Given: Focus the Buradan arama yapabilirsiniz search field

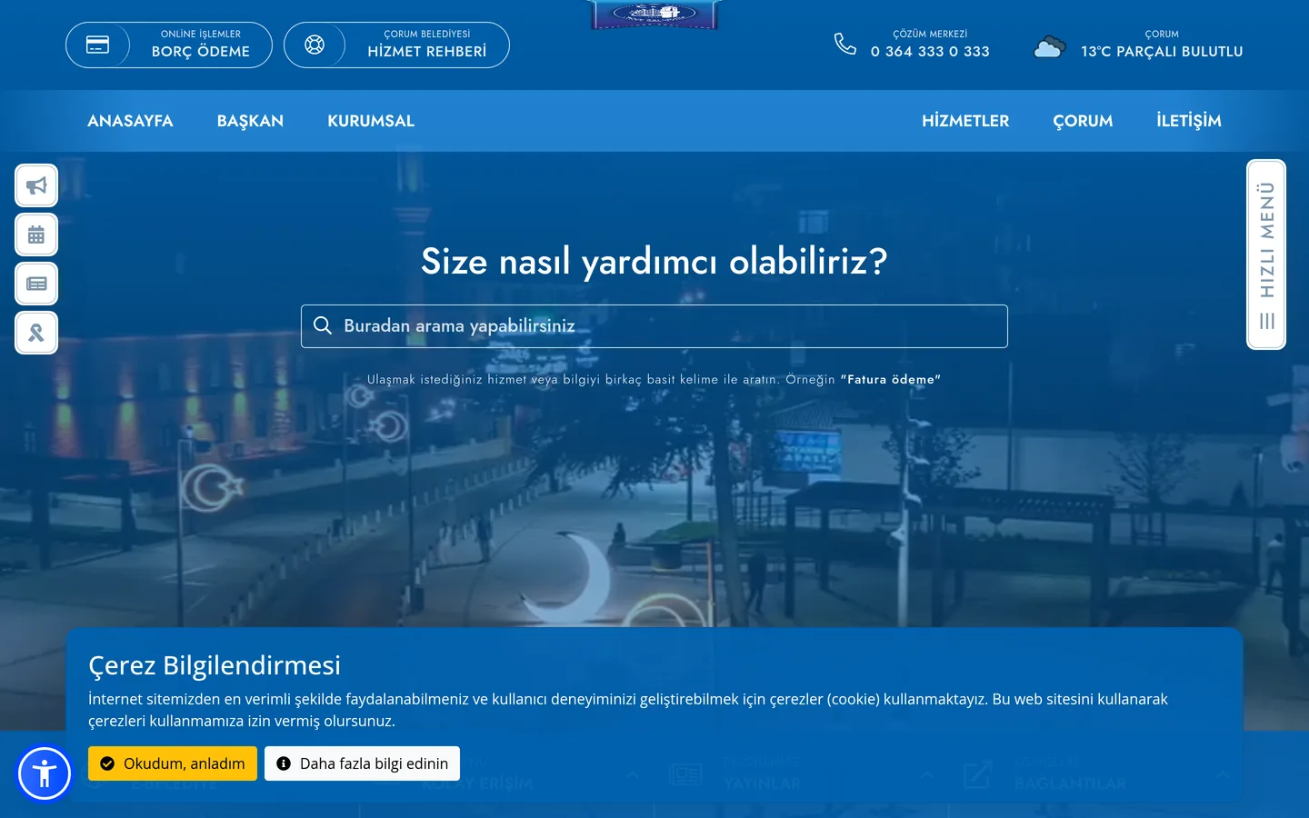Looking at the screenshot, I should click(x=654, y=326).
